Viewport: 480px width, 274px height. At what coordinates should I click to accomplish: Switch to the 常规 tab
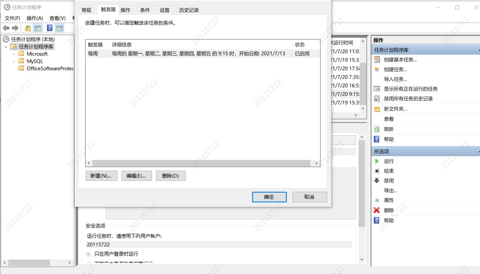coord(87,10)
